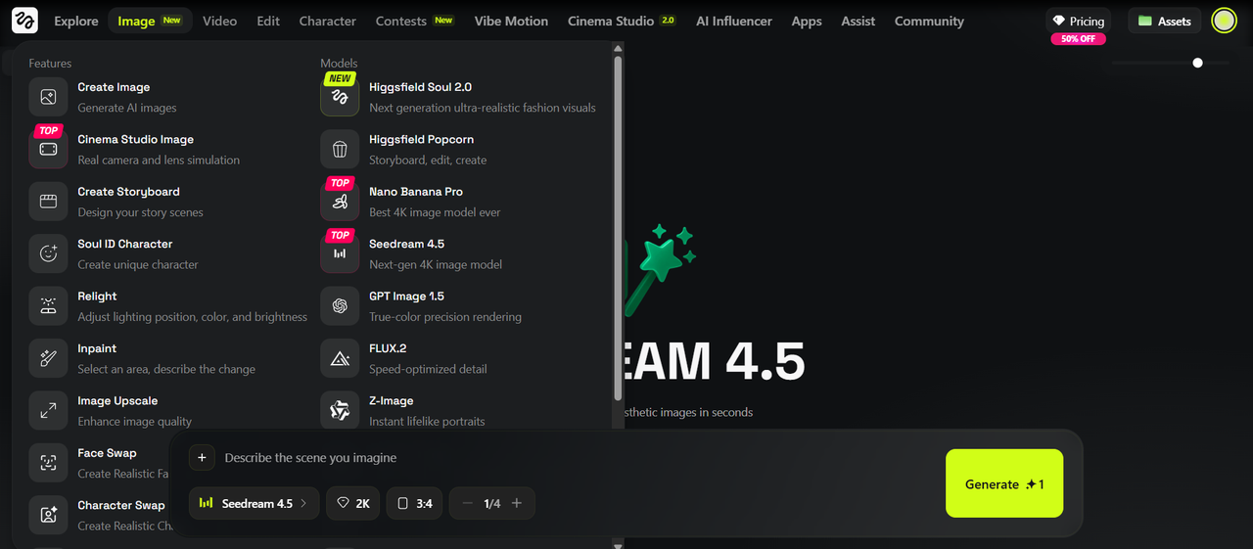Click the plus attach icon in prompt box
This screenshot has height=549, width=1253.
[x=201, y=457]
